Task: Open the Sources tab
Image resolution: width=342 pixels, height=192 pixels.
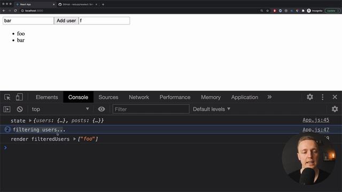Action: pyautogui.click(x=108, y=97)
